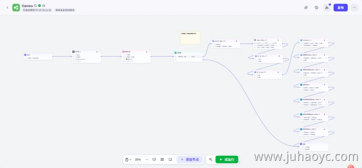
Task: Open the 大模型_1 node more menu
Action: point(100,52)
